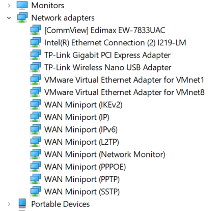The width and height of the screenshot is (221, 211).
Task: Collapse the Network adapters category
Action: (x=9, y=18)
